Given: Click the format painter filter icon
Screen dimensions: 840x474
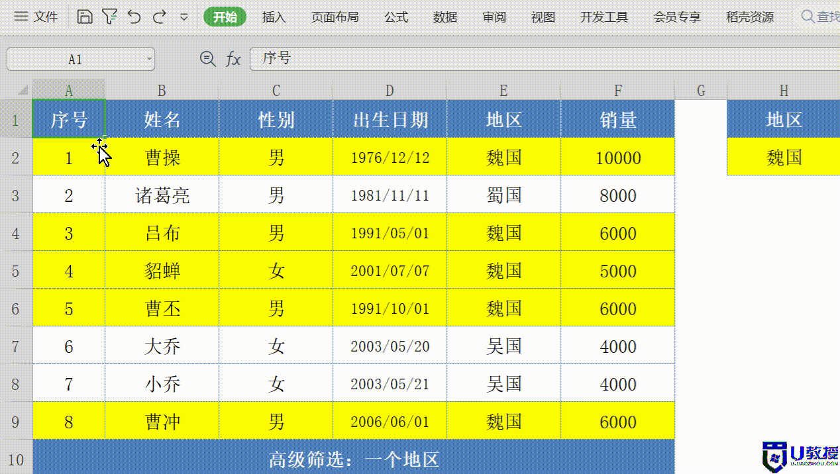Looking at the screenshot, I should tap(109, 17).
